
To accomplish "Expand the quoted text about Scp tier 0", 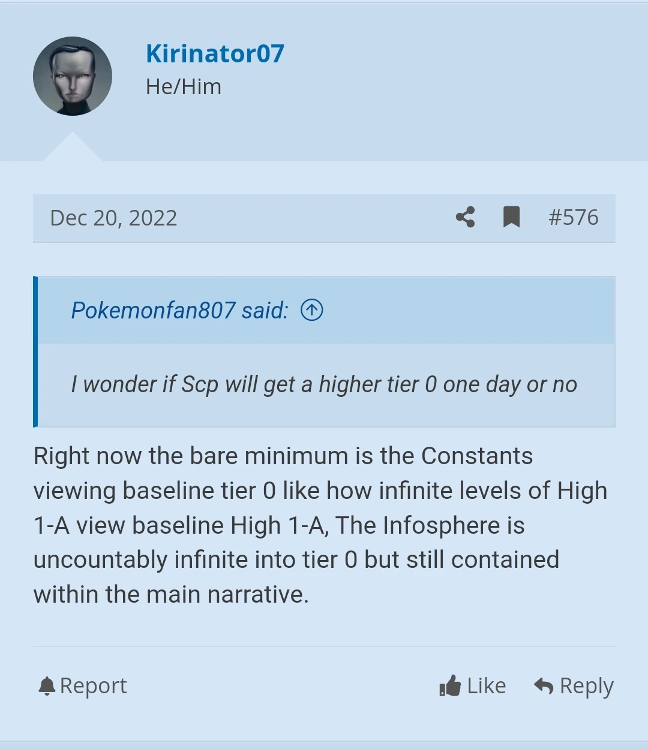I will pos(324,384).
